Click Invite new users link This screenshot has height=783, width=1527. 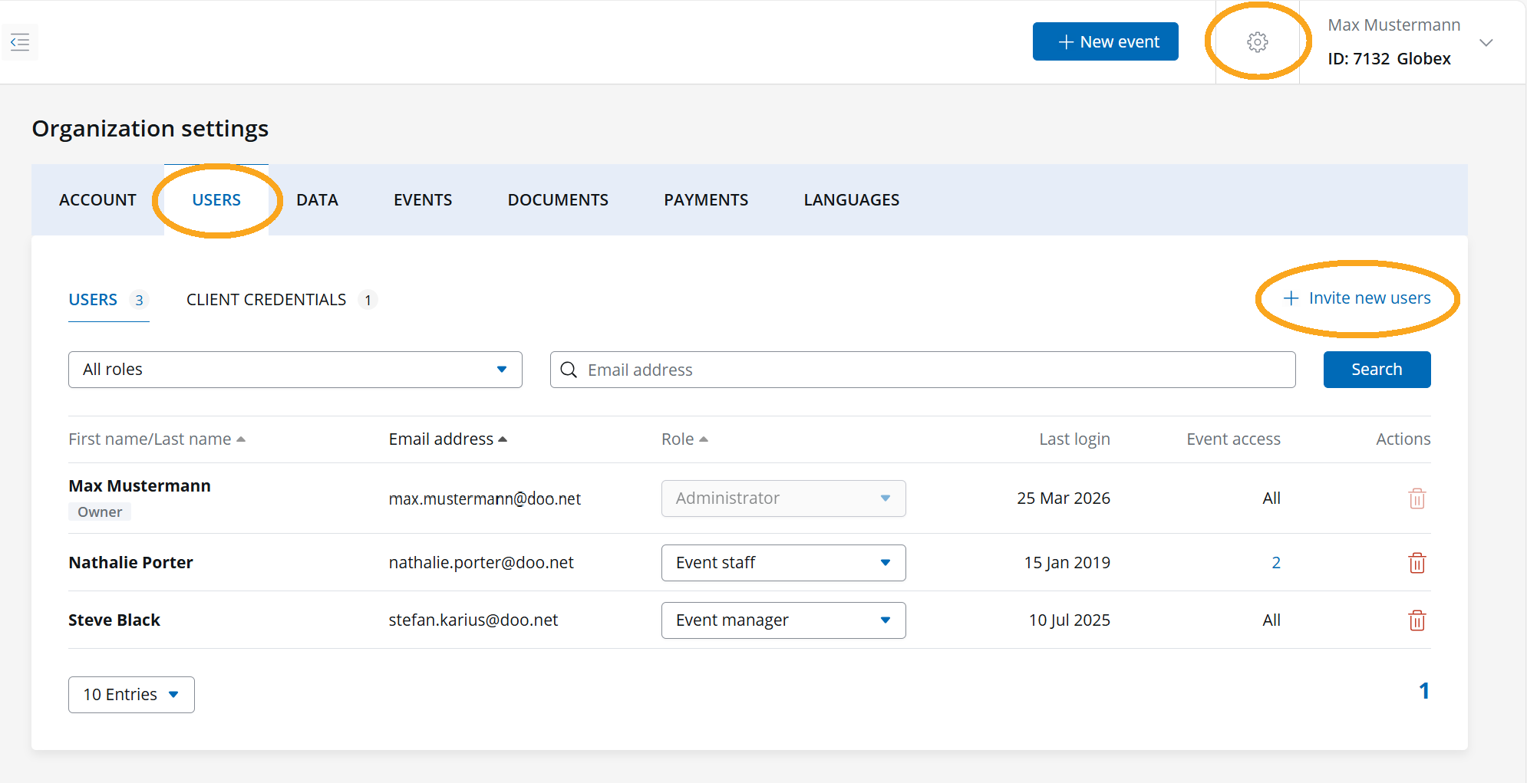point(1357,298)
